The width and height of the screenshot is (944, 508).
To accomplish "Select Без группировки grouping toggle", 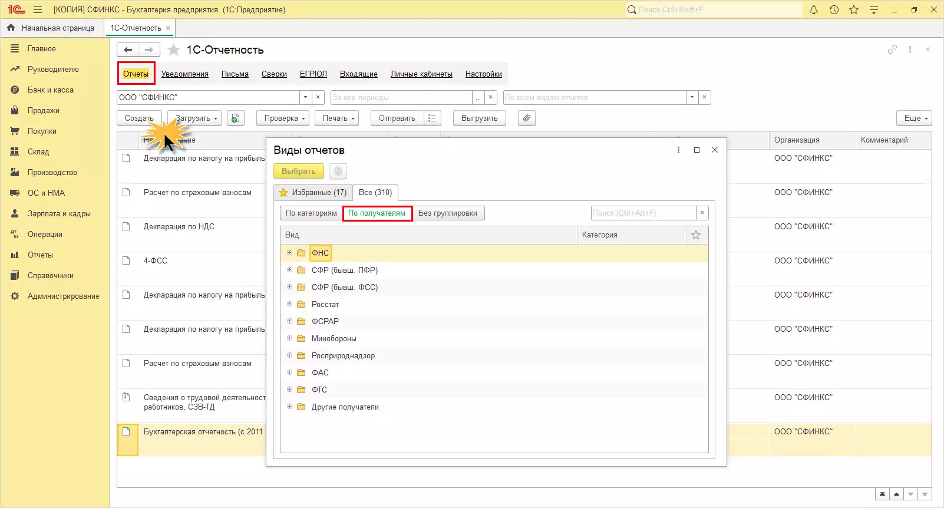I will (448, 213).
